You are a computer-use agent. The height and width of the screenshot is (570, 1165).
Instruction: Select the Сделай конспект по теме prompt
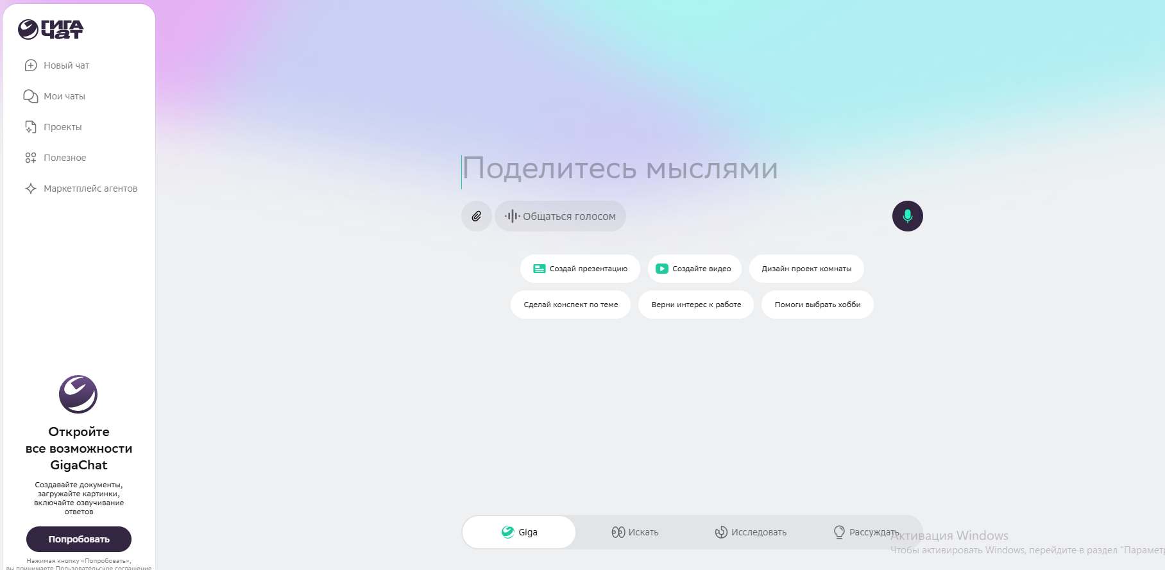click(570, 305)
